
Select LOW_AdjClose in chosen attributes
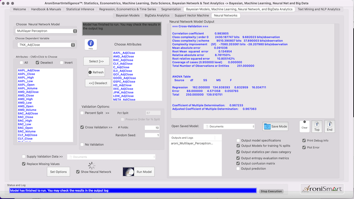(123, 96)
